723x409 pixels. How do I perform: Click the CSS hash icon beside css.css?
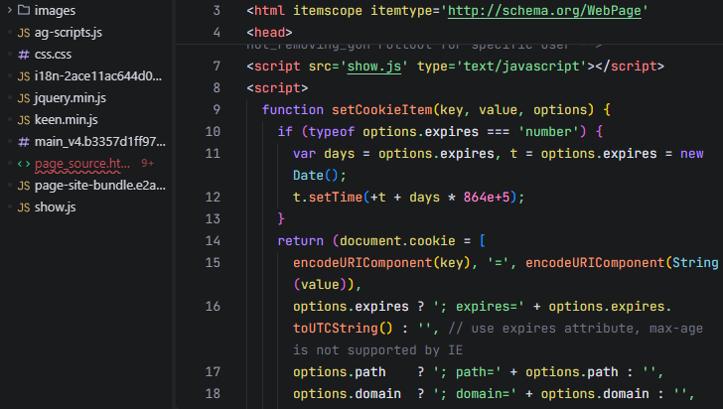[24, 55]
